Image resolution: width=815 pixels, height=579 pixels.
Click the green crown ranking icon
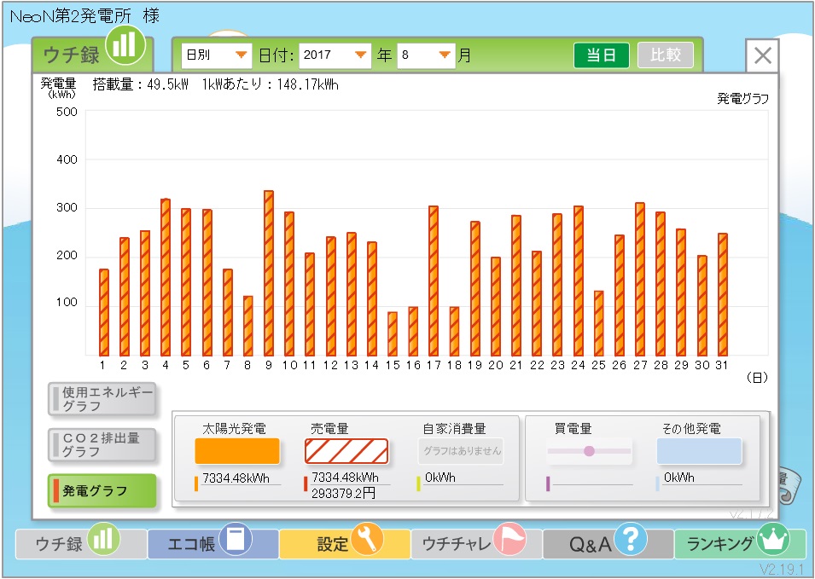click(x=773, y=539)
